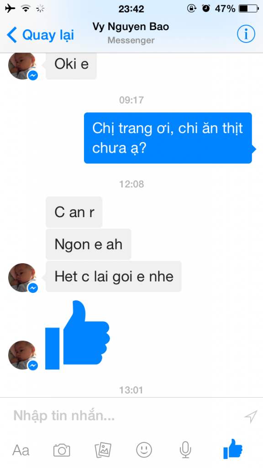
Task: Open the emoji smiley picker
Action: tap(144, 450)
